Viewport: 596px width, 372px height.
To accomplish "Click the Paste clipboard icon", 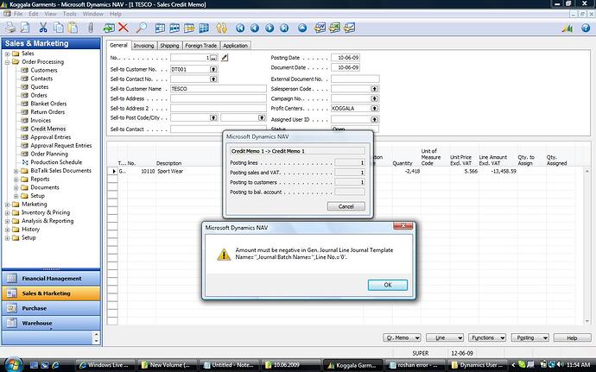I will coord(73,28).
